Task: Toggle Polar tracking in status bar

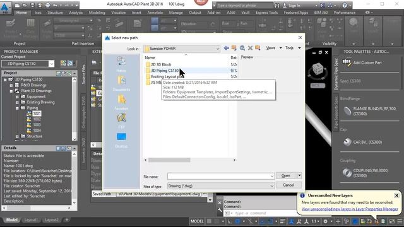Action: click(237, 221)
